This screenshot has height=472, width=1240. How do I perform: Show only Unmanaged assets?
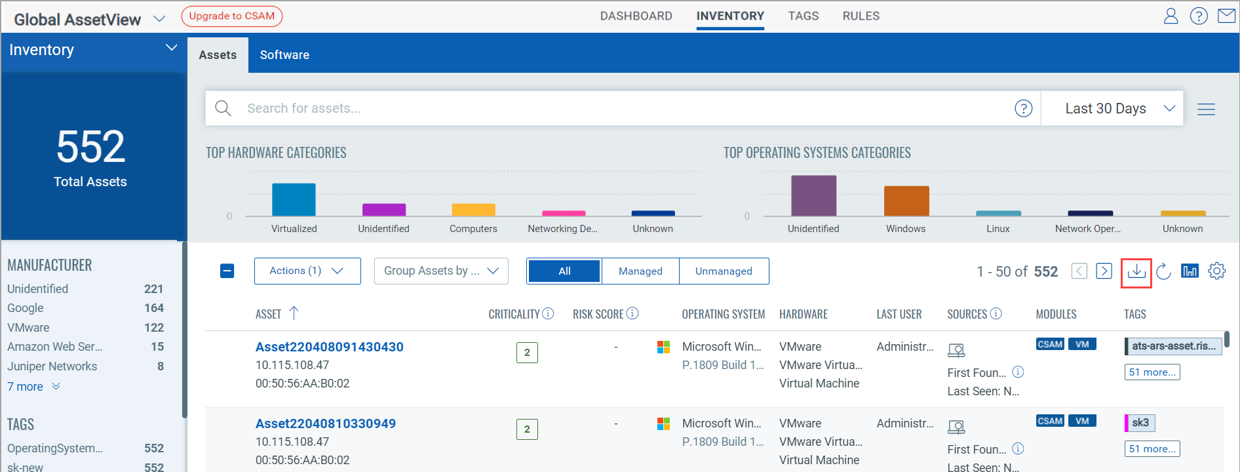(x=724, y=271)
